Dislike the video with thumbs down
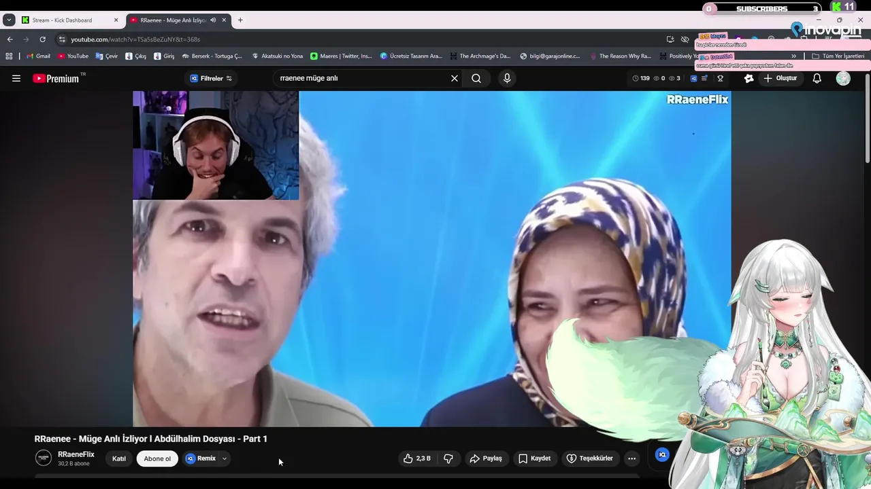The width and height of the screenshot is (871, 489). tap(448, 458)
